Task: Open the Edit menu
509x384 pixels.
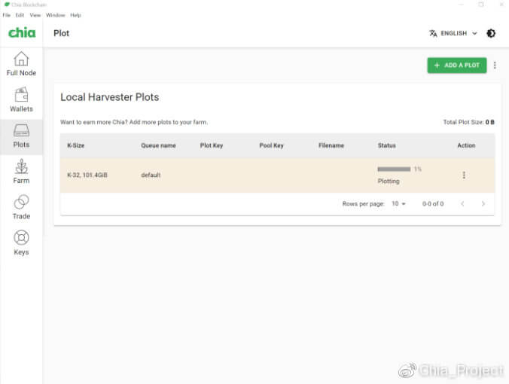Action: click(20, 15)
